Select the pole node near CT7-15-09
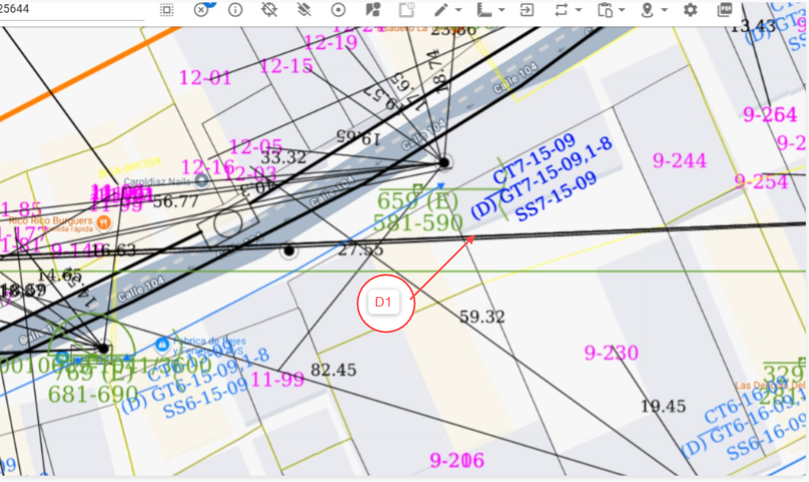The image size is (809, 482). point(445,163)
